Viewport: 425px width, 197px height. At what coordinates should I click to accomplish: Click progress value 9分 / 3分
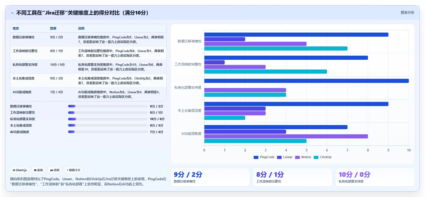157,126
